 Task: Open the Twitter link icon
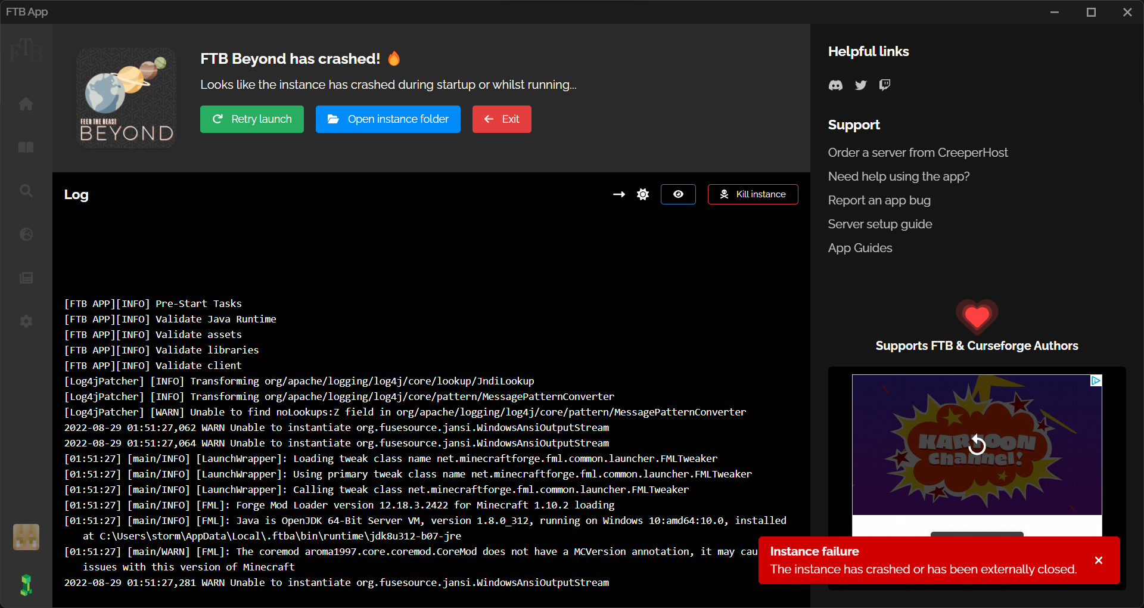[860, 85]
